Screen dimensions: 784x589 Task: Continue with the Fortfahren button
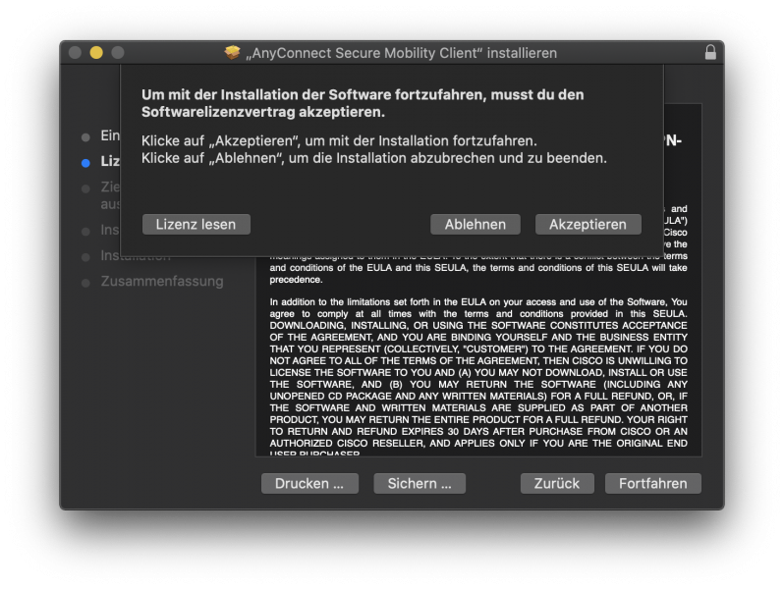point(653,484)
